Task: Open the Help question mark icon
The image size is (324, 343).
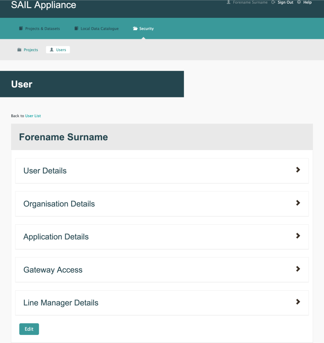Action: click(x=298, y=2)
